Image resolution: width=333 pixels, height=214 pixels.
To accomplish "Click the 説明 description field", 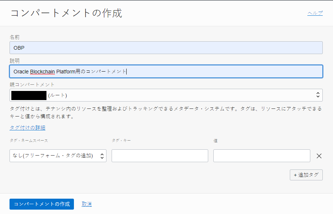I will tap(166, 71).
